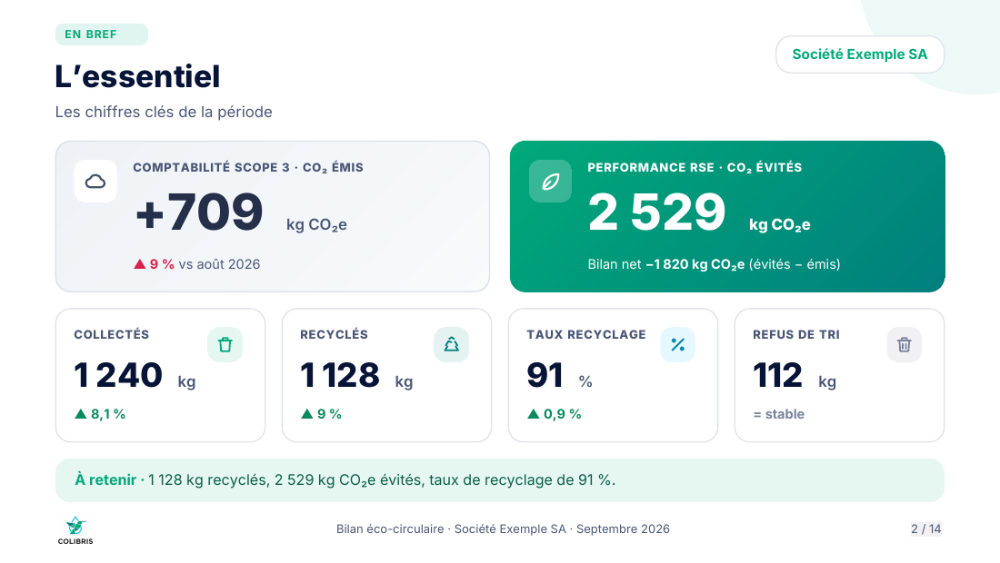1000x563 pixels.
Task: Click the 0,9 % change value
Action: coord(563,414)
